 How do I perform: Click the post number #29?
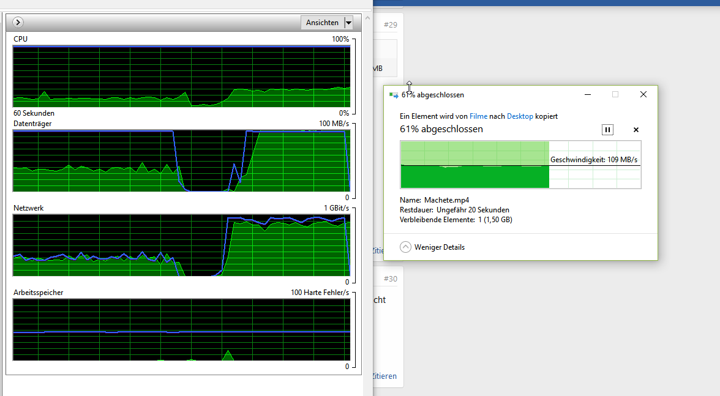(x=391, y=23)
